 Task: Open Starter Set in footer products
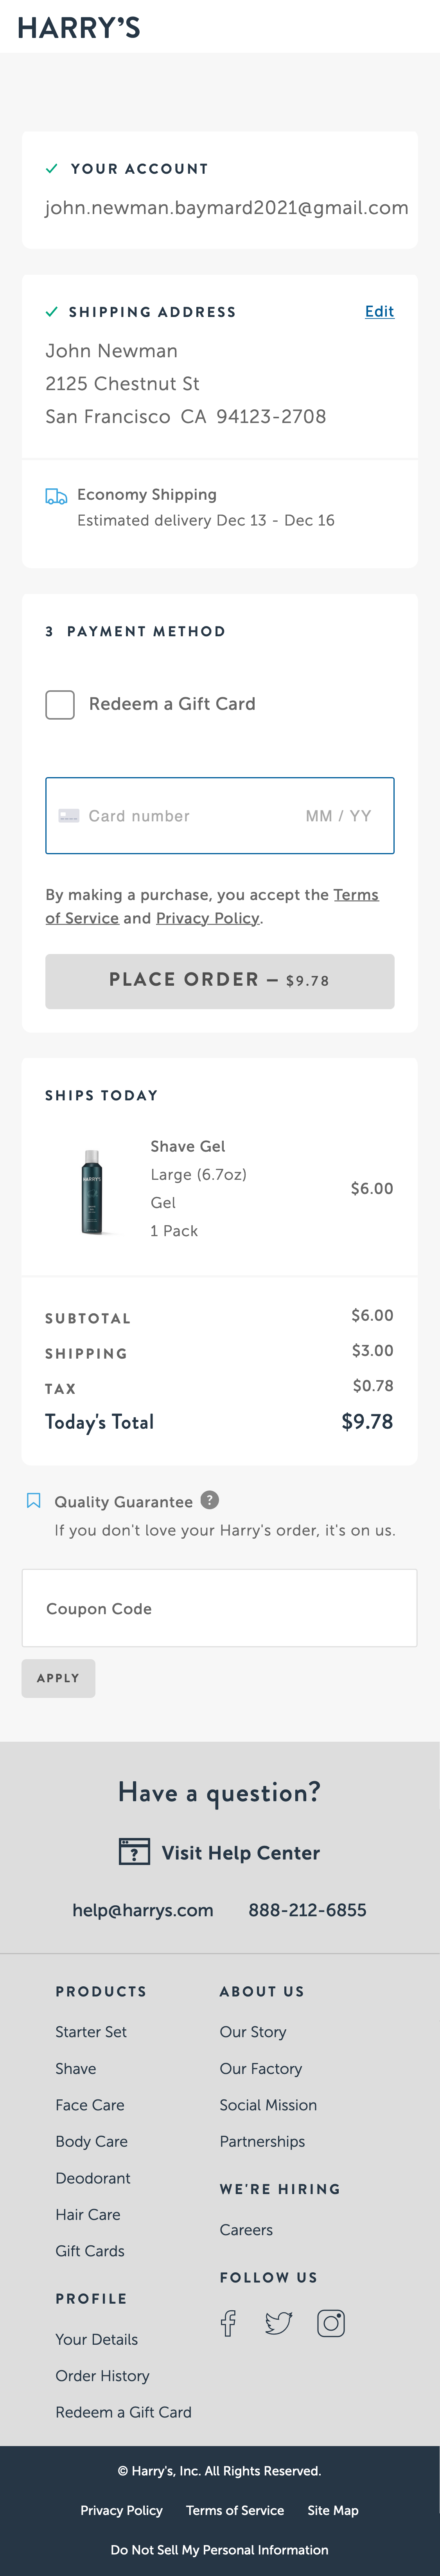tap(91, 2031)
